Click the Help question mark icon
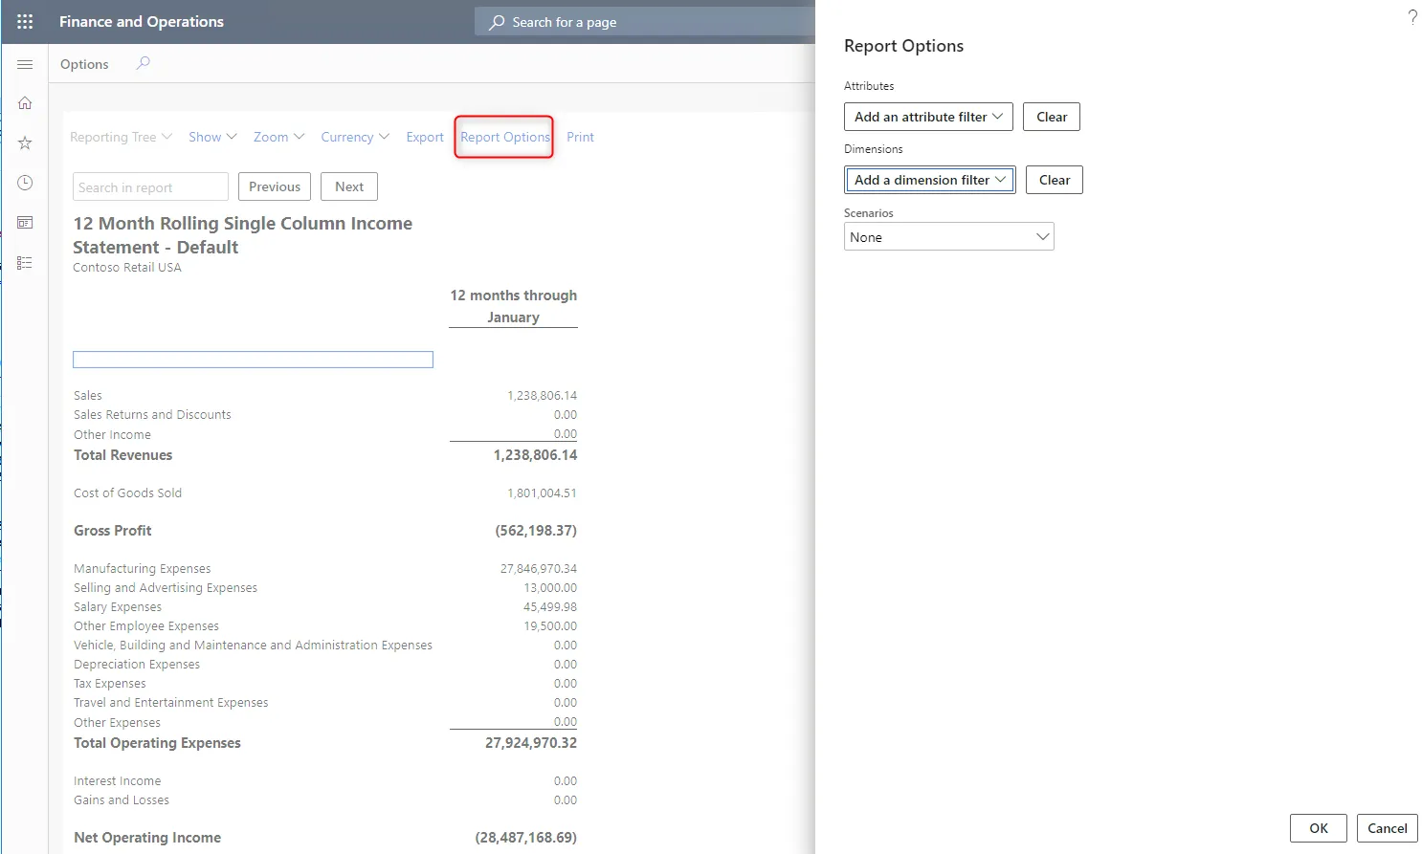The width and height of the screenshot is (1422, 854). (x=1412, y=16)
